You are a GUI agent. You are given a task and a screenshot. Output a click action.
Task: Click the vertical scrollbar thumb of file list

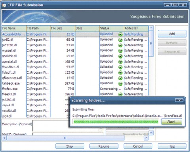tap(151, 44)
